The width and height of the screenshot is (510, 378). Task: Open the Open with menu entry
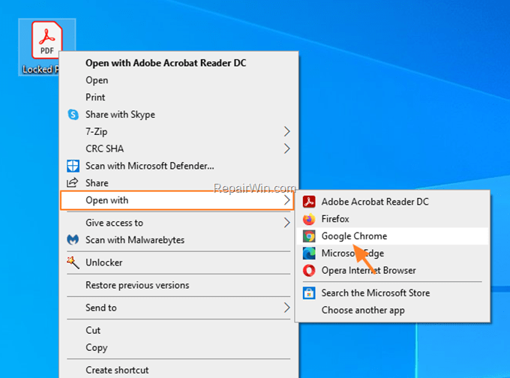(x=177, y=200)
